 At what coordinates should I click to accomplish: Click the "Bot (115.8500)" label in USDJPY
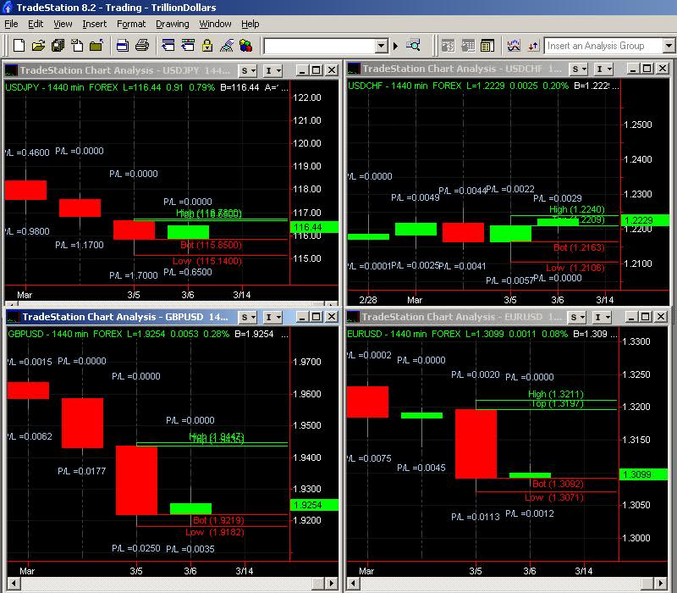point(211,245)
